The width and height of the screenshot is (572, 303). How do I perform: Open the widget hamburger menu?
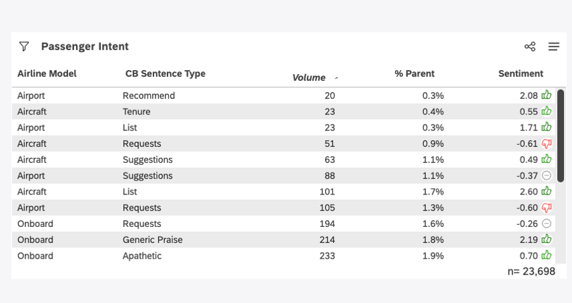[x=554, y=46]
